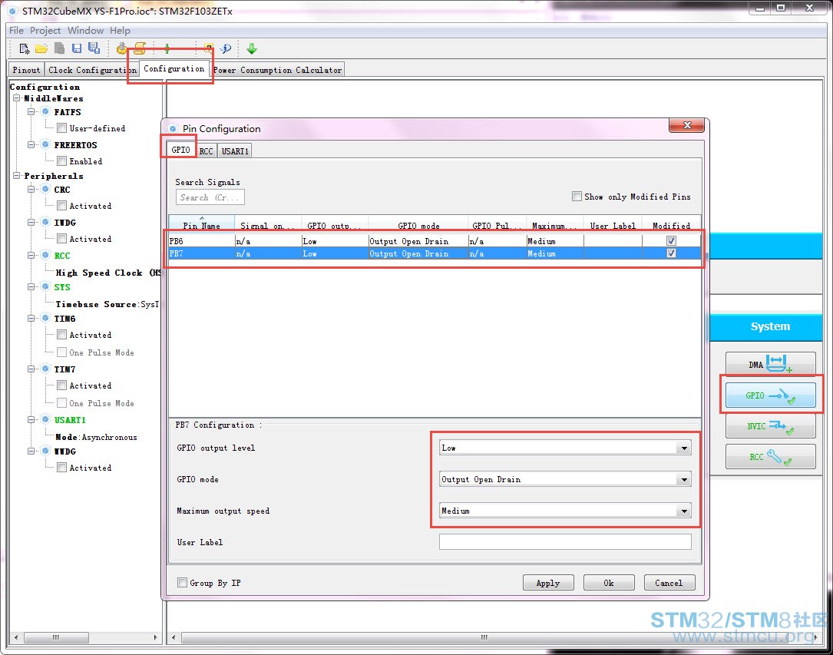Viewport: 833px width, 655px height.
Task: Check the IWDG Activated checkbox
Action: click(x=62, y=239)
